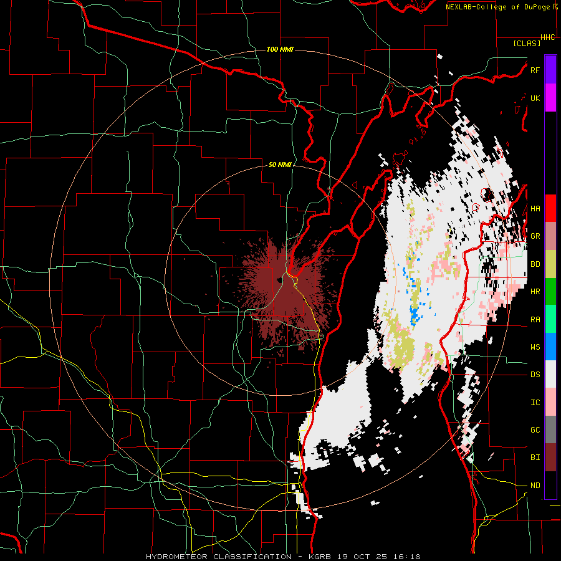
Task: Click the HR green legend swatch
Action: tap(550, 292)
